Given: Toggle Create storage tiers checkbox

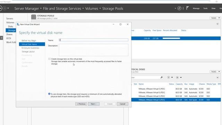Looking at the screenshot, I should pos(49,59).
